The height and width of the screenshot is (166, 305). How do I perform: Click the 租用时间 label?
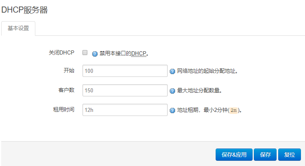[64, 109]
